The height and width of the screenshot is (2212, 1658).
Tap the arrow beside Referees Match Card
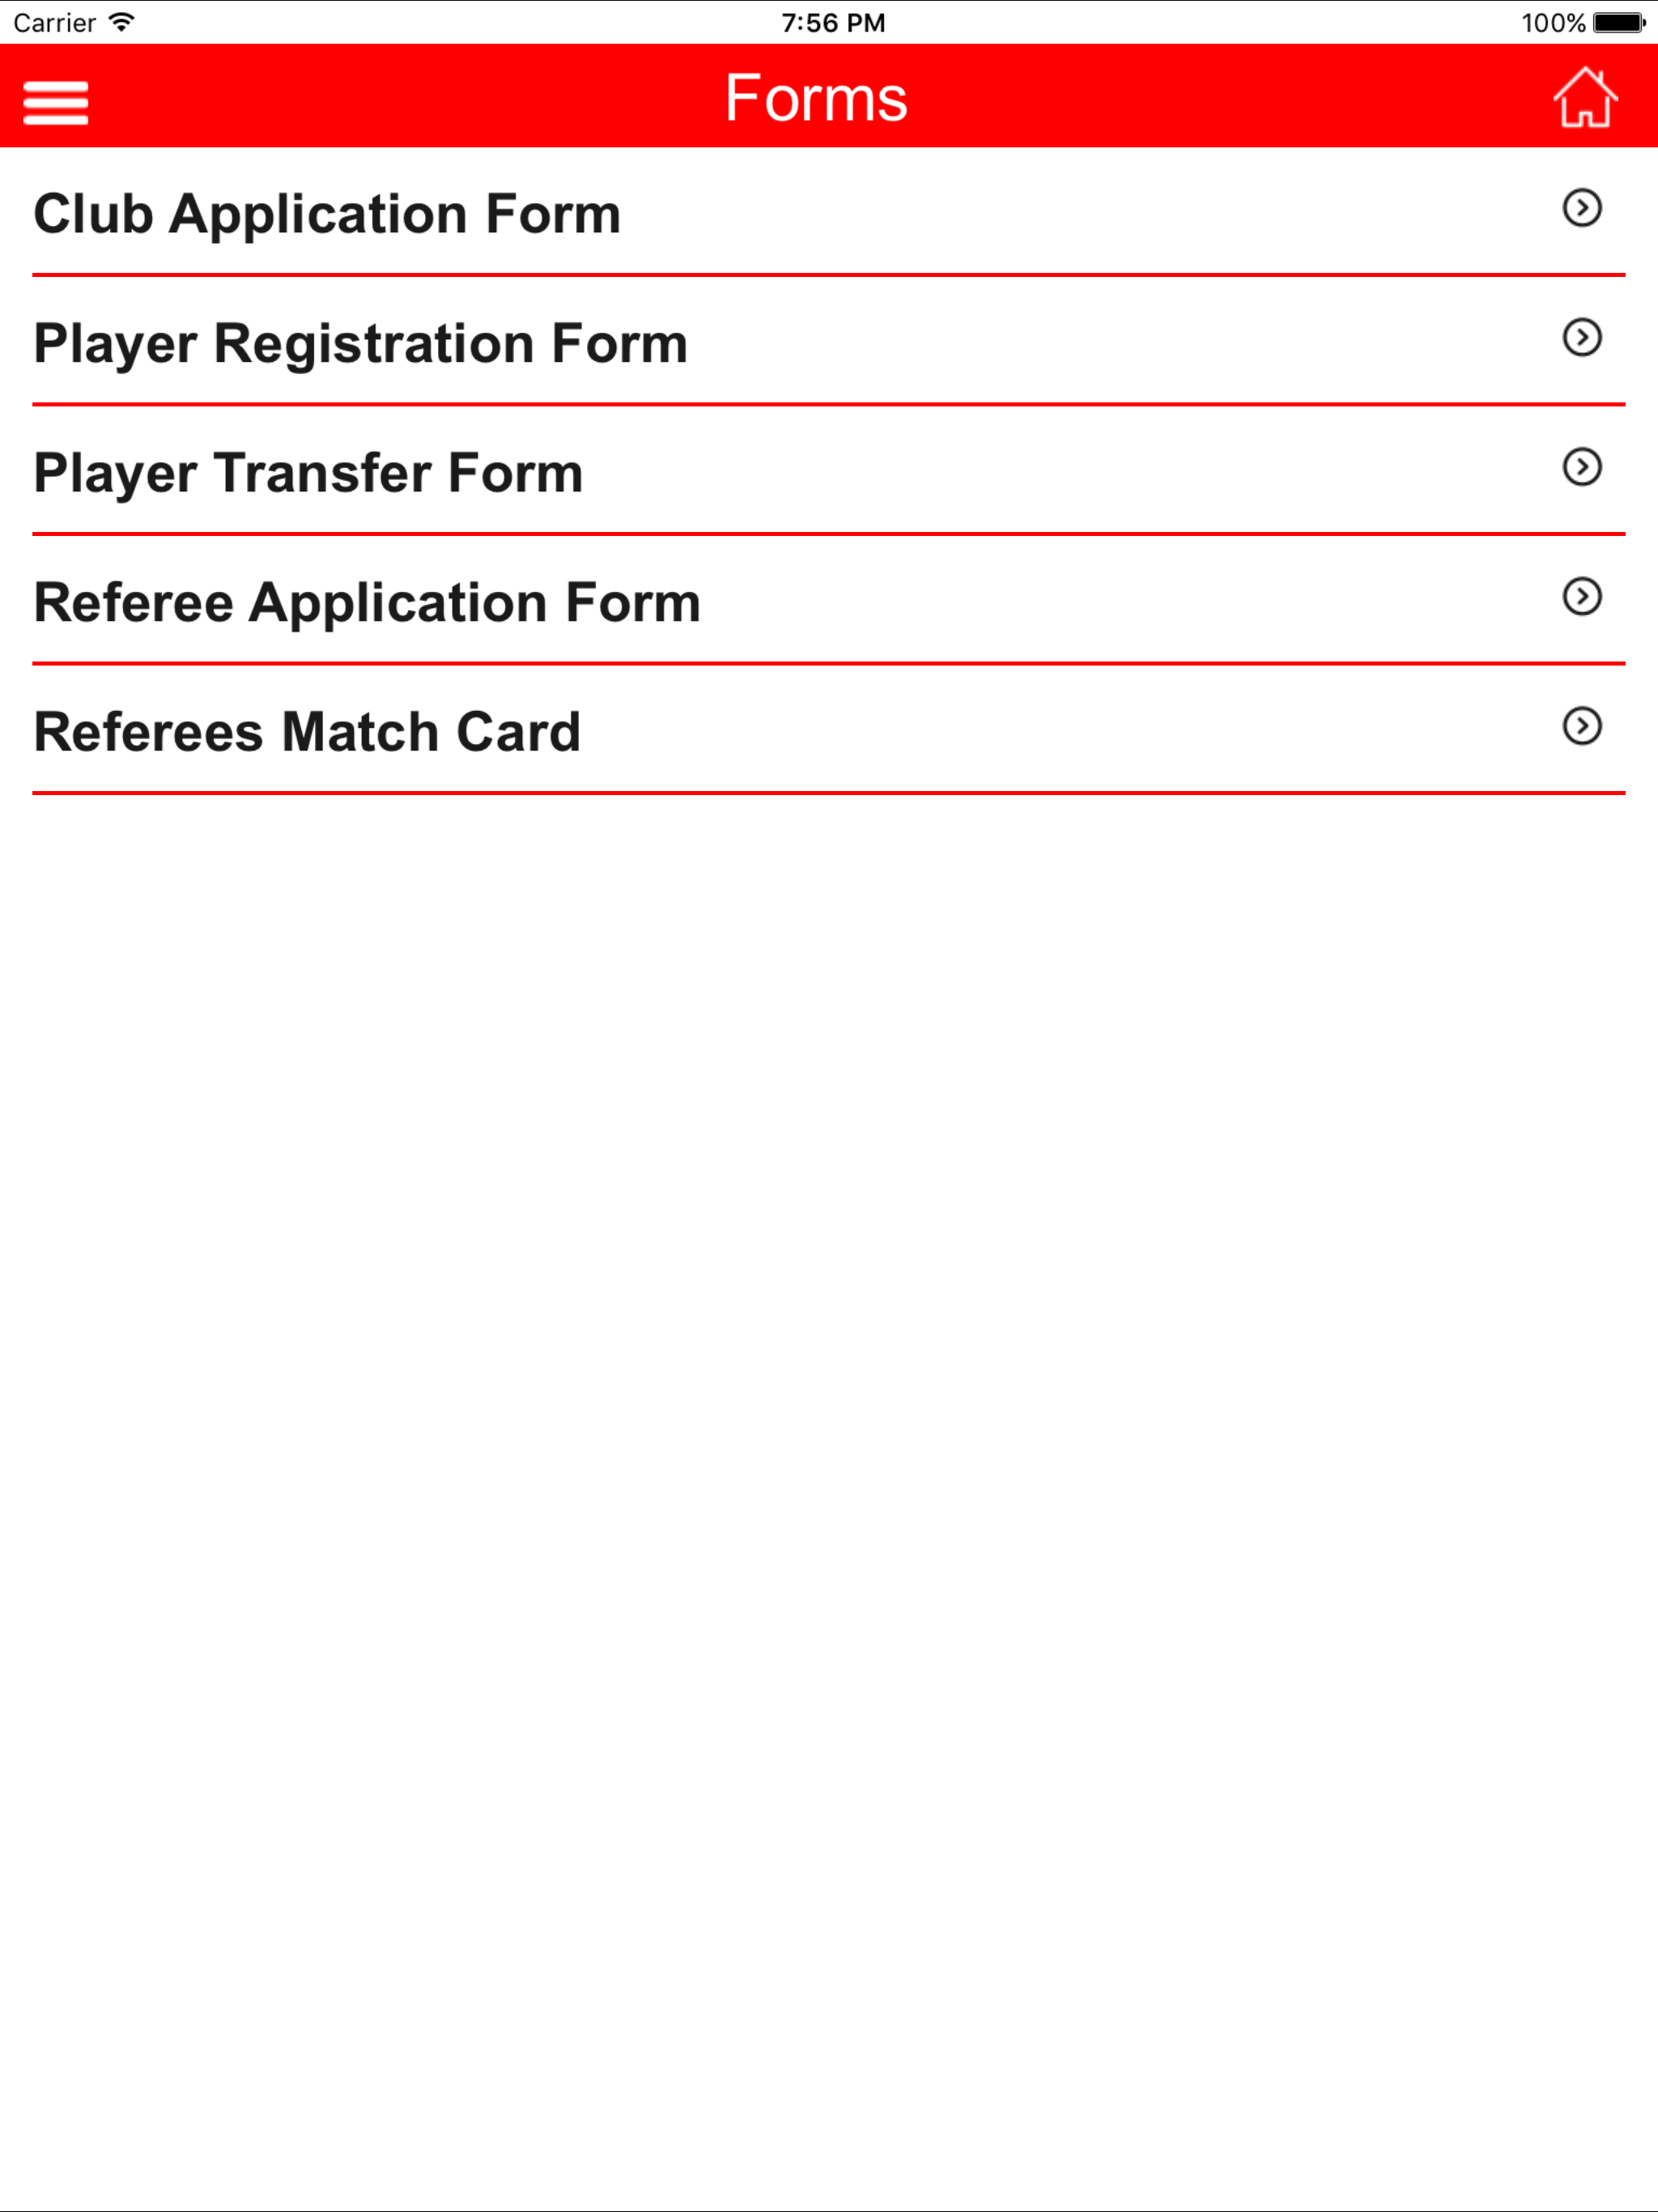point(1582,726)
